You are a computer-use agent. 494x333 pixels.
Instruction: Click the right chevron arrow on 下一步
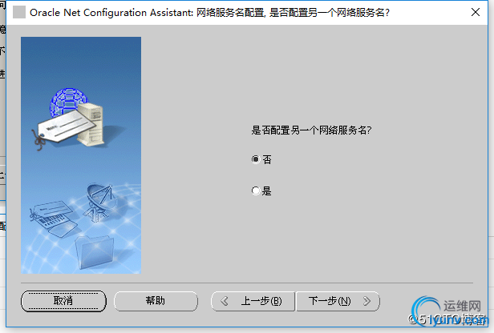click(366, 301)
